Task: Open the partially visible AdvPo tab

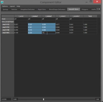Action: coord(93,9)
